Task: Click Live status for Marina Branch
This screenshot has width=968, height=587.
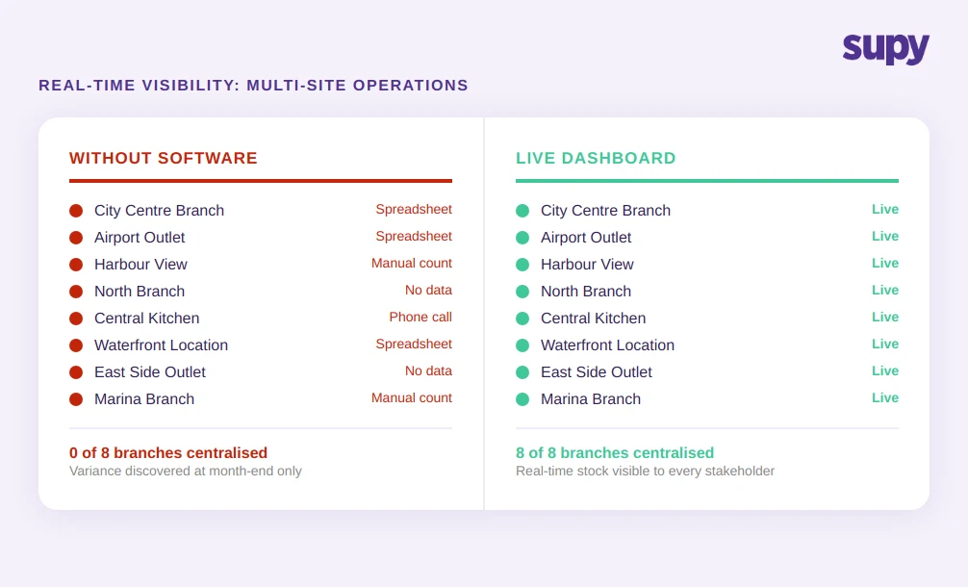Action: [885, 398]
